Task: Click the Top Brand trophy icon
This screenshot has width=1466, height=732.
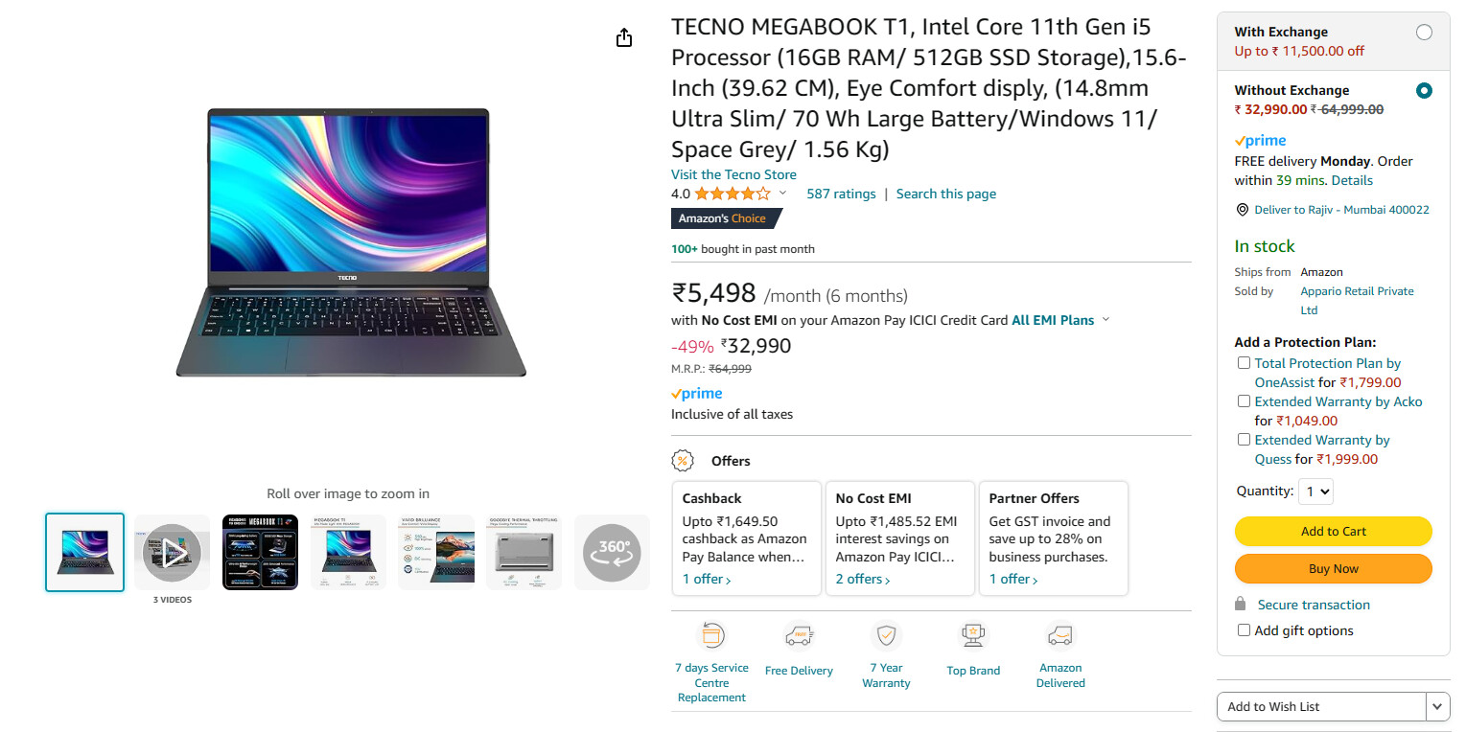Action: (x=973, y=635)
